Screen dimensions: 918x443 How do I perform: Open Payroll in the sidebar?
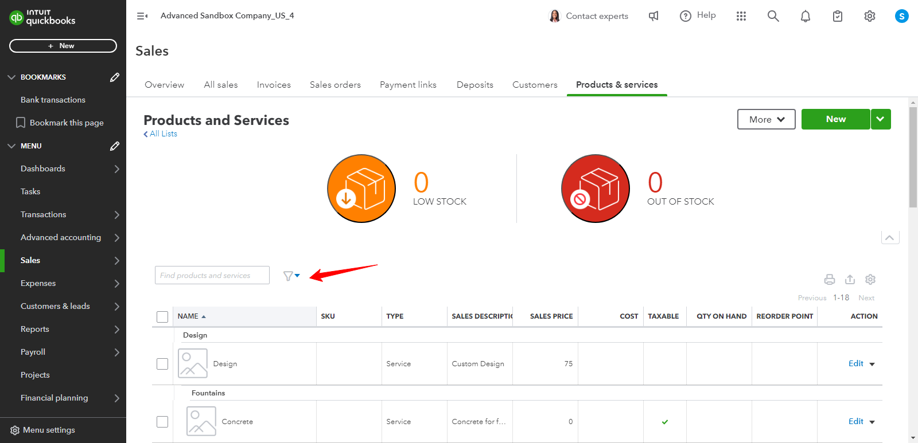click(x=33, y=352)
